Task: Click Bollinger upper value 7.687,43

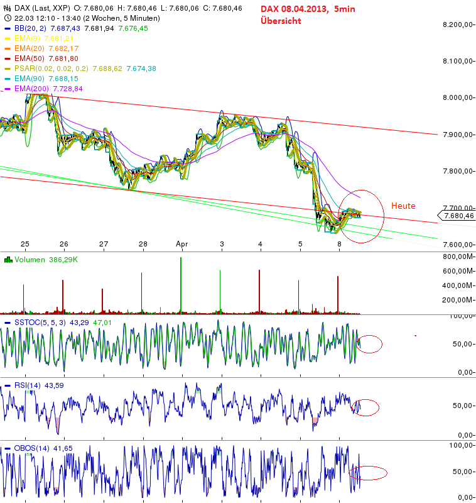Action: [65, 28]
